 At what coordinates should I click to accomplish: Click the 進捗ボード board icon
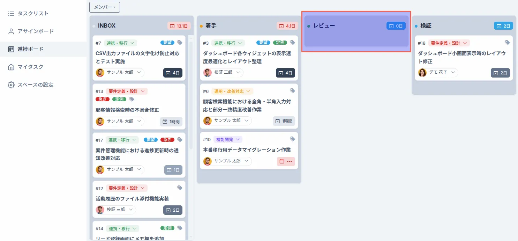(10, 49)
